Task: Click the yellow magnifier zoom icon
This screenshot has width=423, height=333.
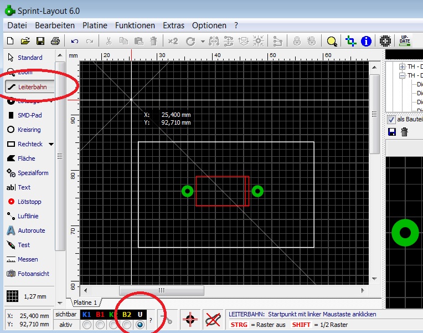Action: click(x=332, y=42)
